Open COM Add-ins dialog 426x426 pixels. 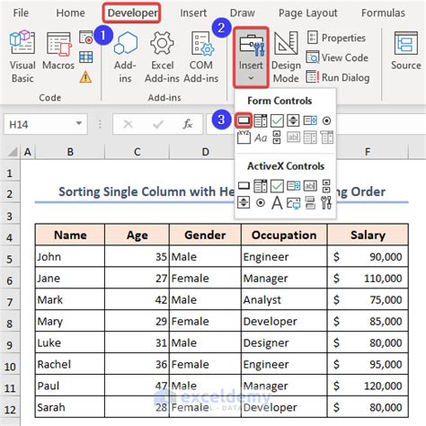[x=201, y=57]
